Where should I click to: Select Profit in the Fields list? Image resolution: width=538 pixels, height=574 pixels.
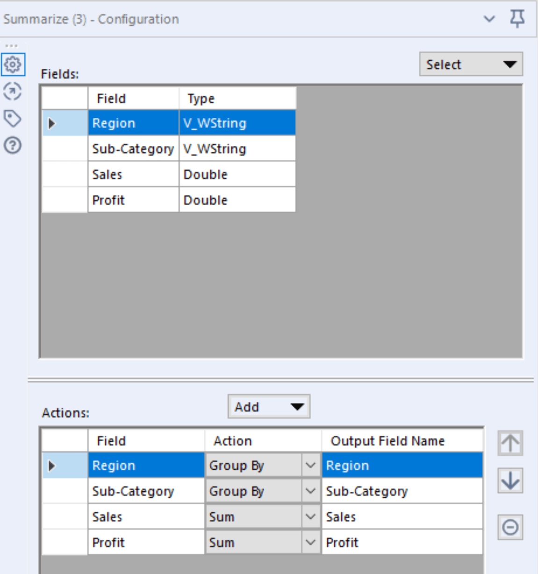point(133,200)
